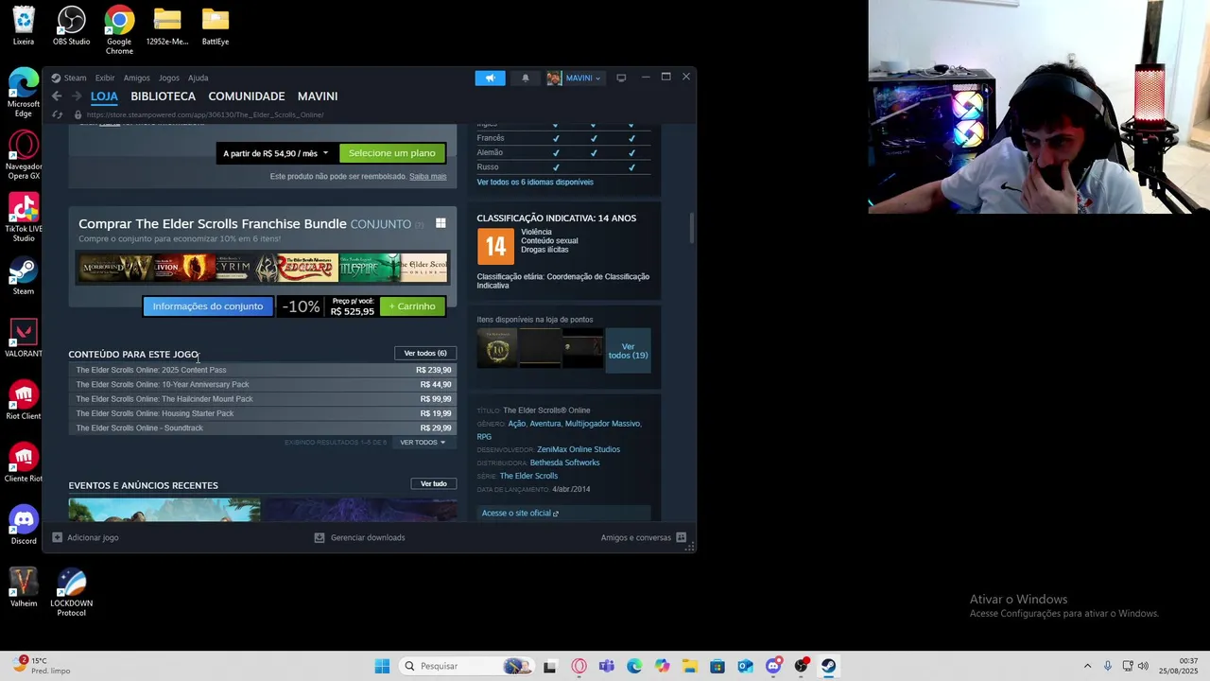Click the age rating 14 badge
The image size is (1210, 681).
pyautogui.click(x=495, y=246)
